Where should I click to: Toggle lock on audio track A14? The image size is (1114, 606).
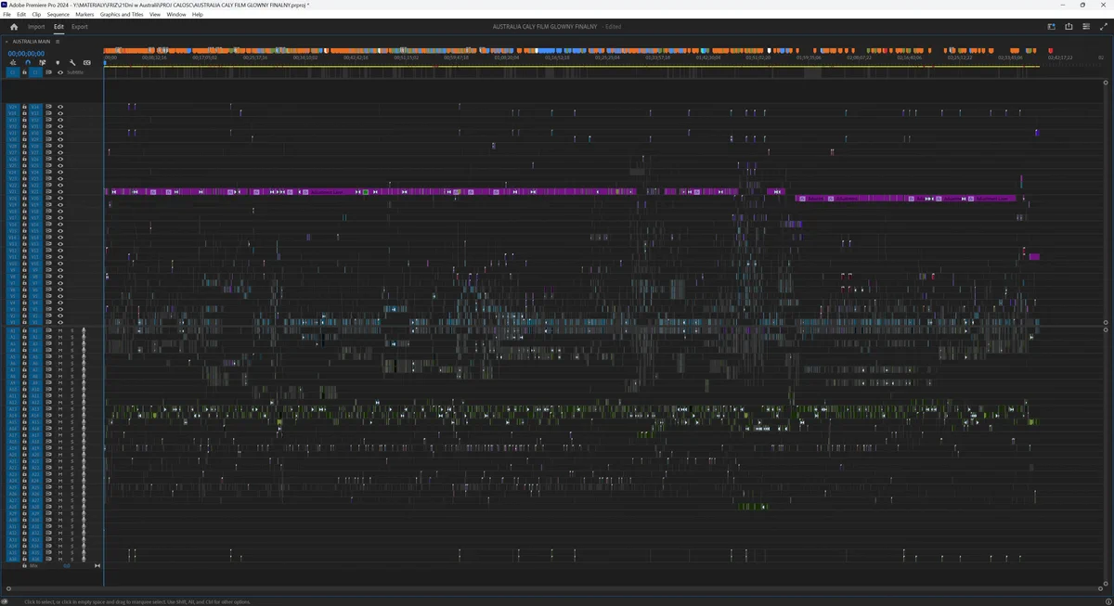click(x=24, y=416)
